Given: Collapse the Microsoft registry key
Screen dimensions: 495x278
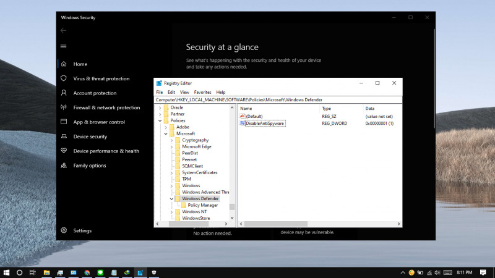Looking at the screenshot, I should click(166, 133).
